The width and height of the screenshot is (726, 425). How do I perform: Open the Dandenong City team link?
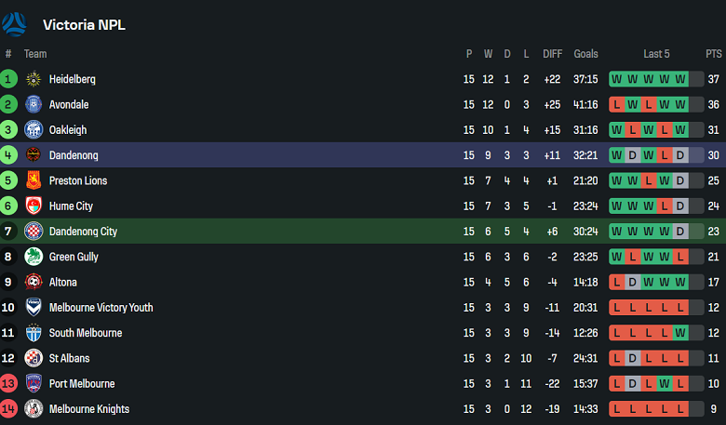pos(83,232)
